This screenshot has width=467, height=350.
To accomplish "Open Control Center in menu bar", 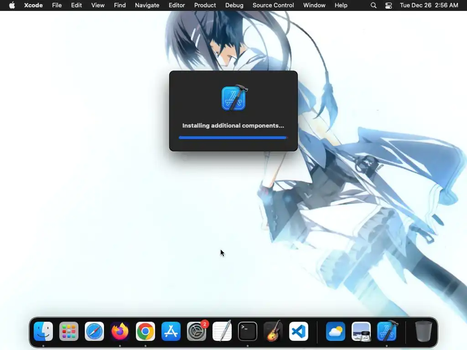I will point(389,5).
